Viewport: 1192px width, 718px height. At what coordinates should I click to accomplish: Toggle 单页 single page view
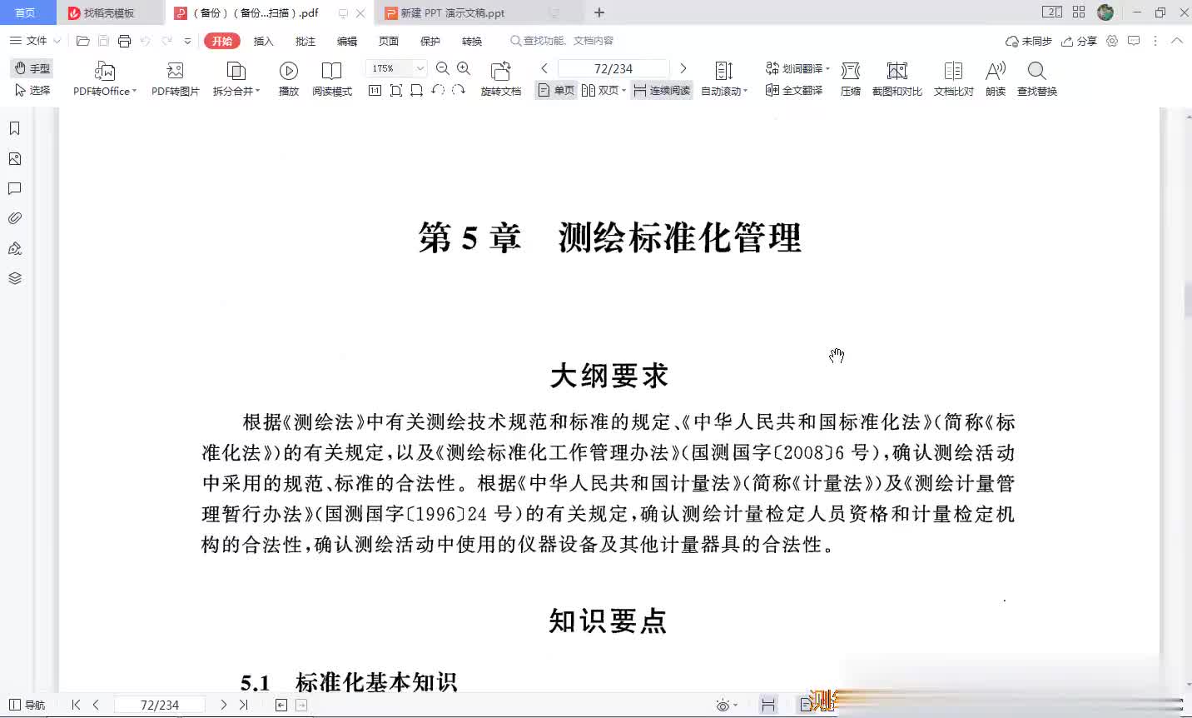pyautogui.click(x=556, y=91)
